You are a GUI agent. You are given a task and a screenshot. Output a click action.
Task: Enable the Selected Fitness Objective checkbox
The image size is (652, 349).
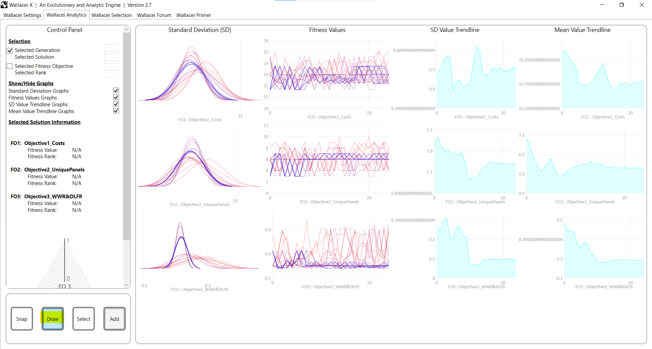coord(10,66)
